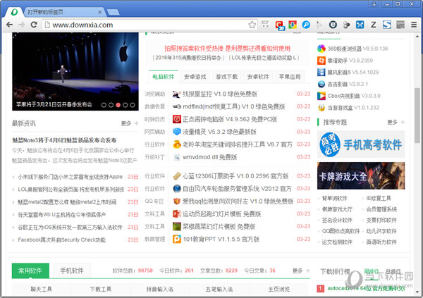Expand 最新资讯 with the 更多 + link
The width and height of the screenshot is (423, 298).
130,123
